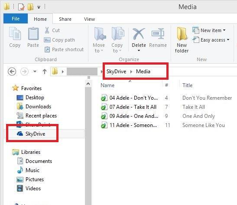
Task: Click the Paste shortcut ribbon item
Action: coord(64,49)
